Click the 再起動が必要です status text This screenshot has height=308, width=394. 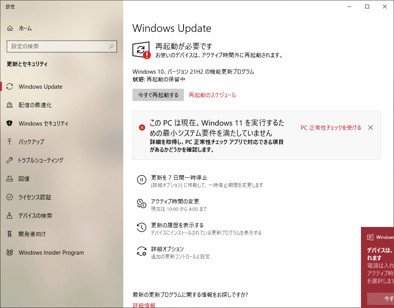[x=184, y=46]
